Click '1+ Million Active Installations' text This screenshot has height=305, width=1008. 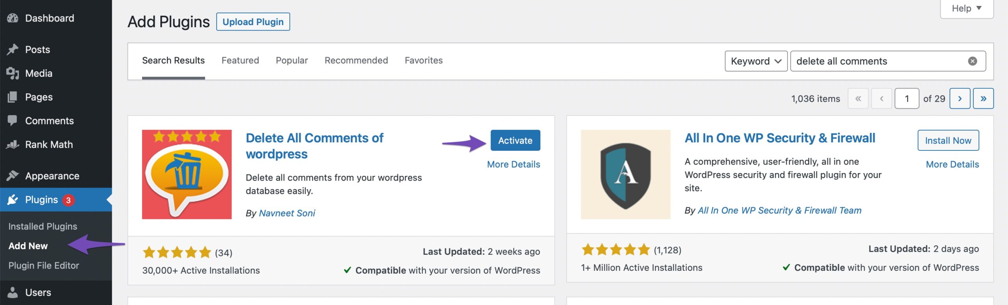pyautogui.click(x=642, y=268)
